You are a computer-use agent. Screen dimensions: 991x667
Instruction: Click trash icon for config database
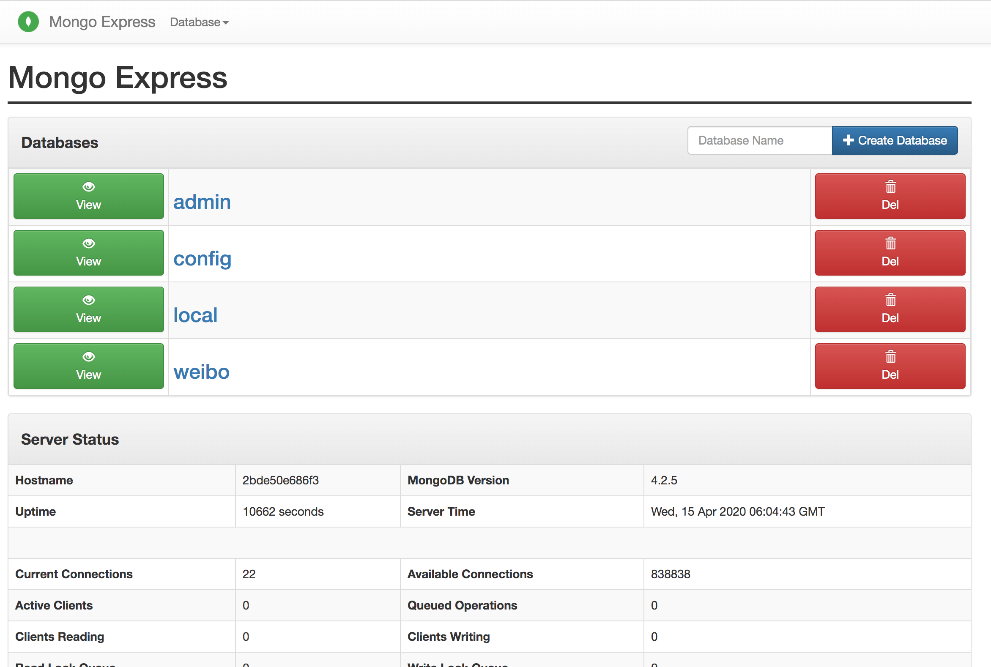[890, 243]
